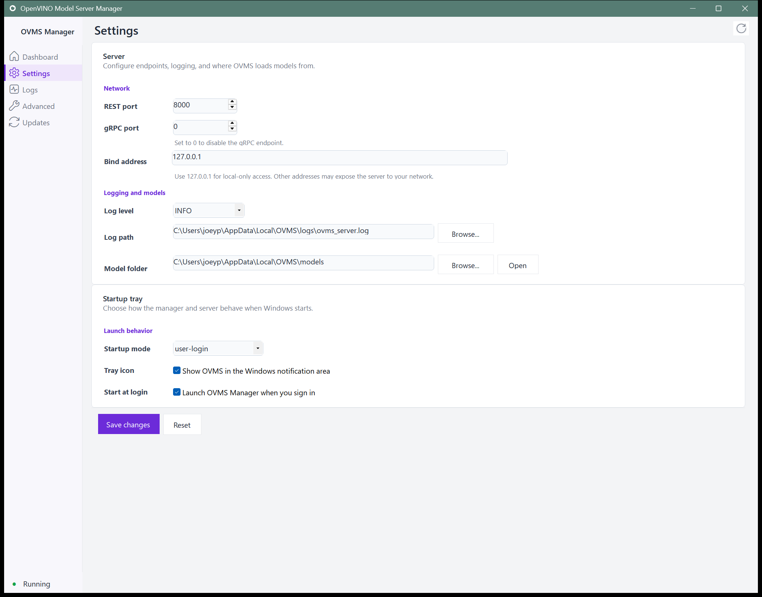Click the Advanced wrench icon
This screenshot has height=597, width=762.
click(14, 106)
